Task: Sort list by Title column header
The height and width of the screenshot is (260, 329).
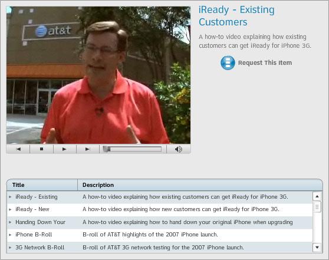Action: pos(42,185)
